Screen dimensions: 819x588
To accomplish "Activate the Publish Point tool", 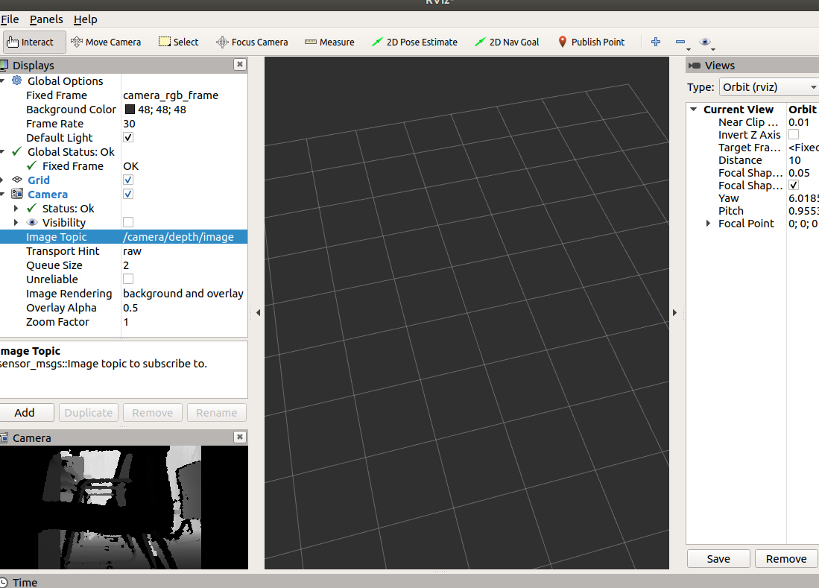I will [x=591, y=42].
